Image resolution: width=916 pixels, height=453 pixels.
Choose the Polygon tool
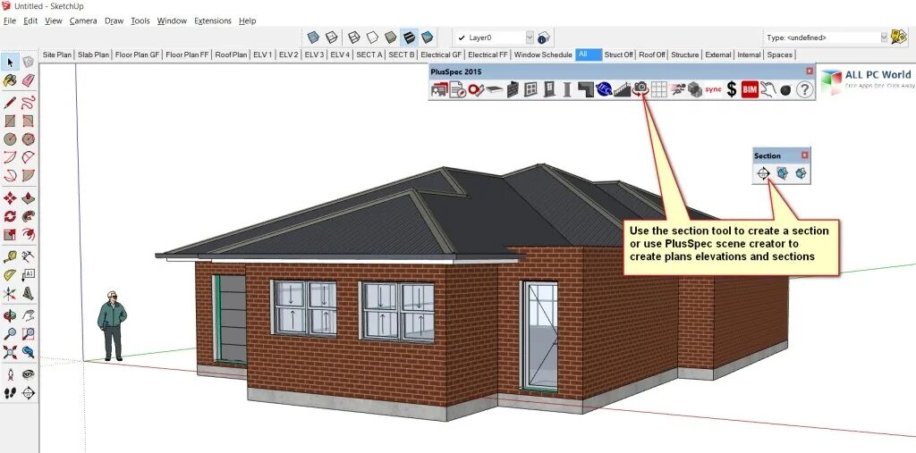(28, 138)
